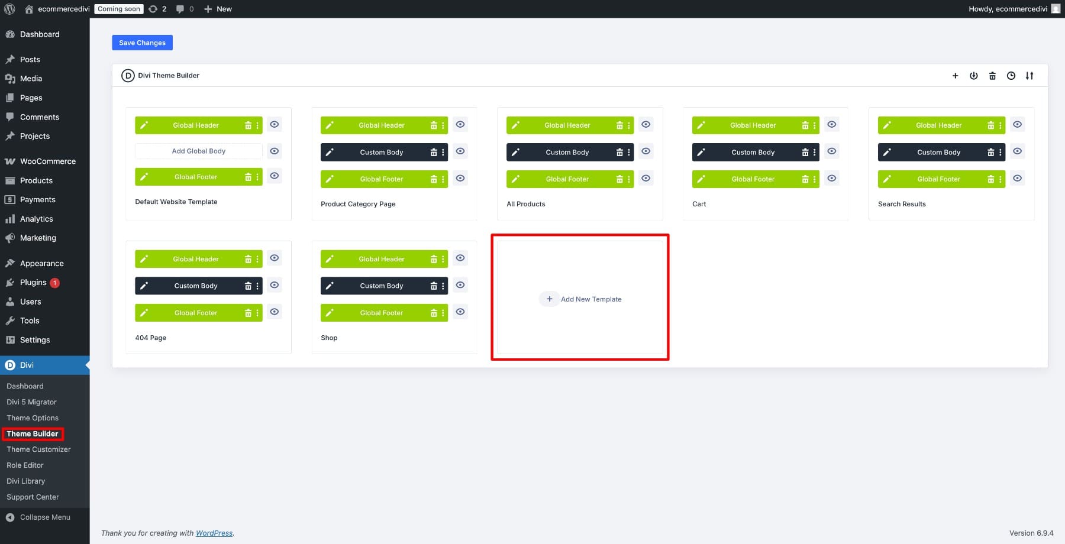Viewport: 1065px width, 544px height.
Task: Edit Custom Body of 404 Page template
Action: coord(144,286)
